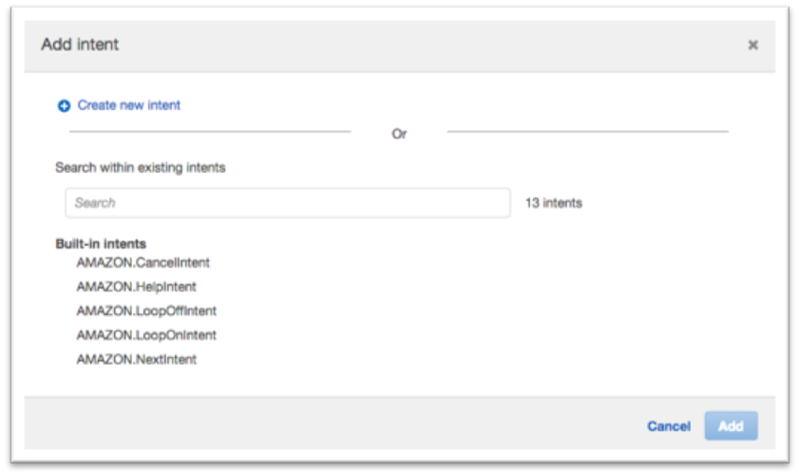The image size is (799, 474).
Task: Select AMAZON.NextIntent from the list
Action: click(137, 359)
